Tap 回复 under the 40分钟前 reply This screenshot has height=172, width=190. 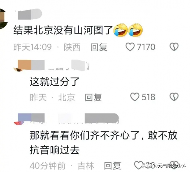click(x=112, y=166)
